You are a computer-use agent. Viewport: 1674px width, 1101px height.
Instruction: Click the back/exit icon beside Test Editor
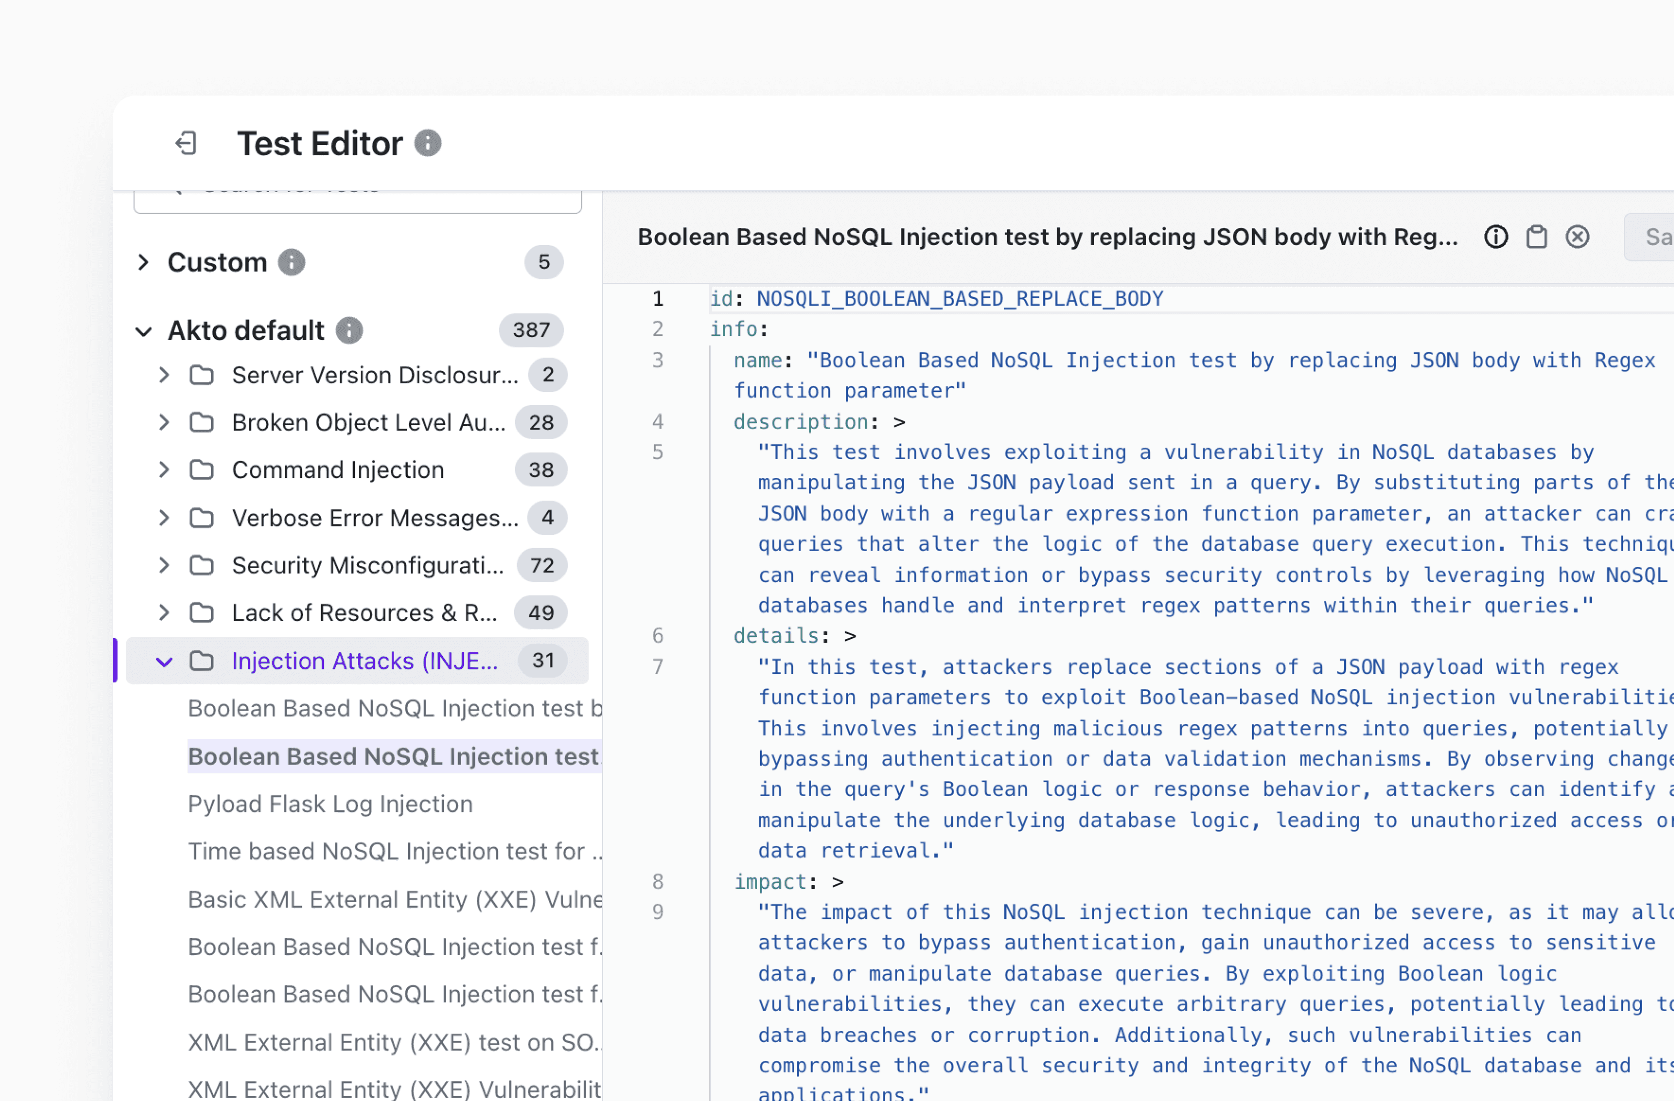click(186, 143)
